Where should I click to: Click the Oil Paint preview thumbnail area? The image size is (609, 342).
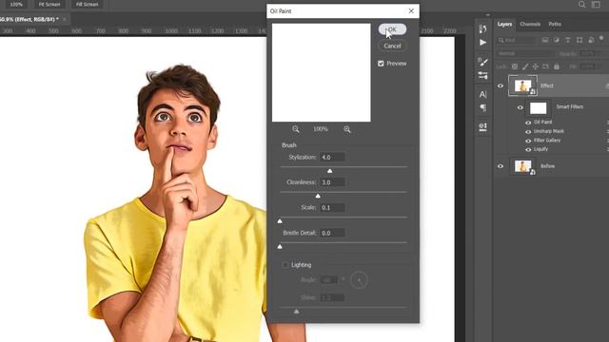click(322, 72)
